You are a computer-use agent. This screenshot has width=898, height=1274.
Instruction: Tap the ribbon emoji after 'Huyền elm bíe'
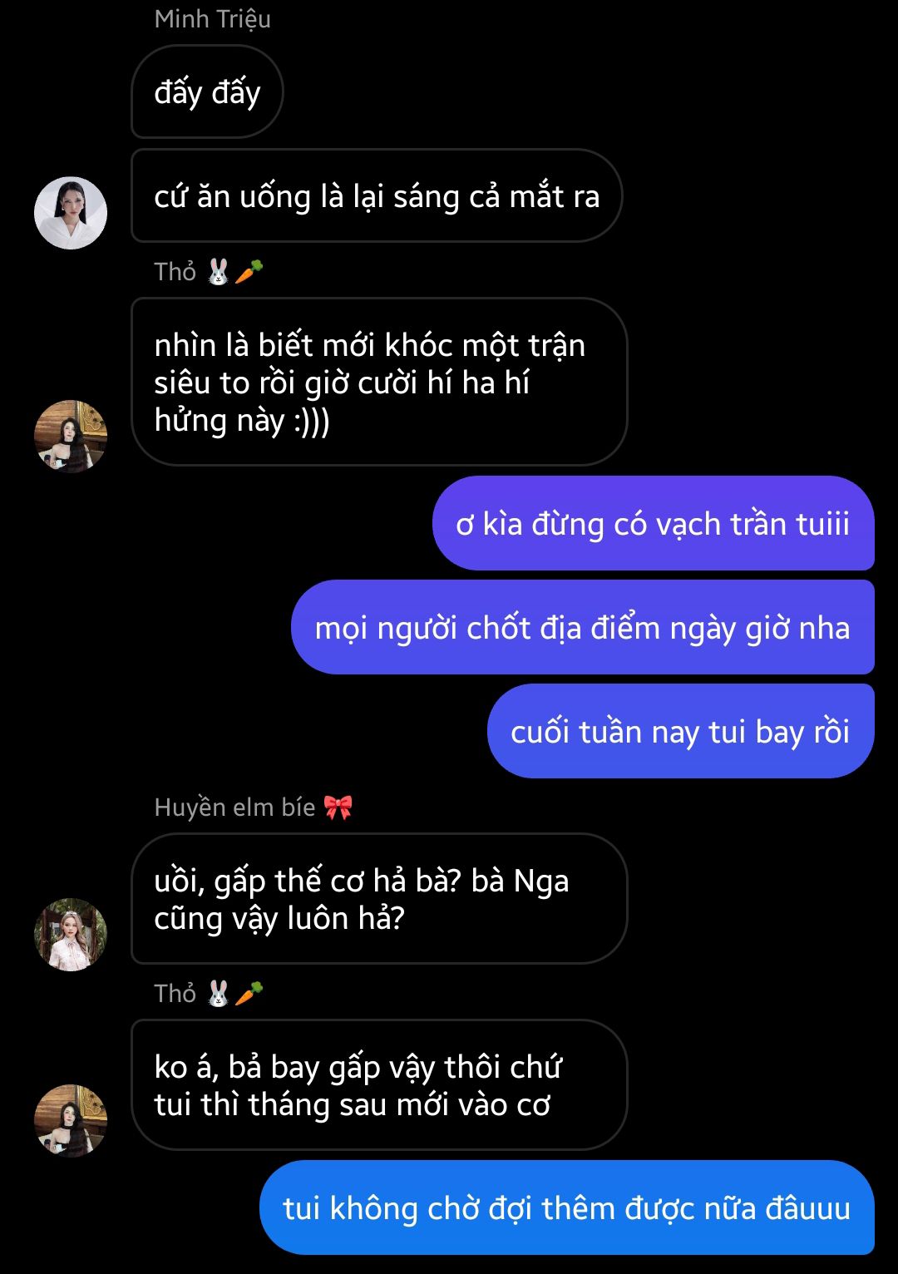[x=338, y=807]
